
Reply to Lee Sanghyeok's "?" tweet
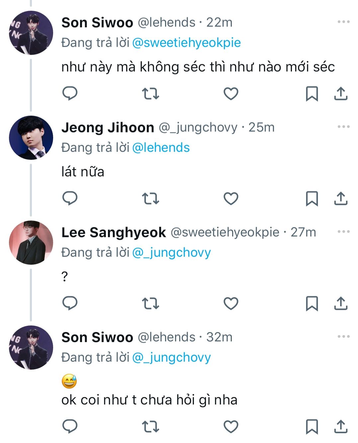click(70, 303)
